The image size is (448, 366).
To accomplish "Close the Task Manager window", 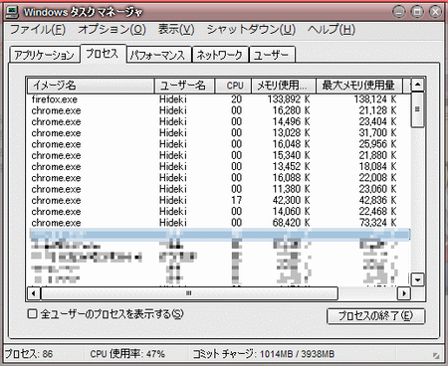I will 435,12.
